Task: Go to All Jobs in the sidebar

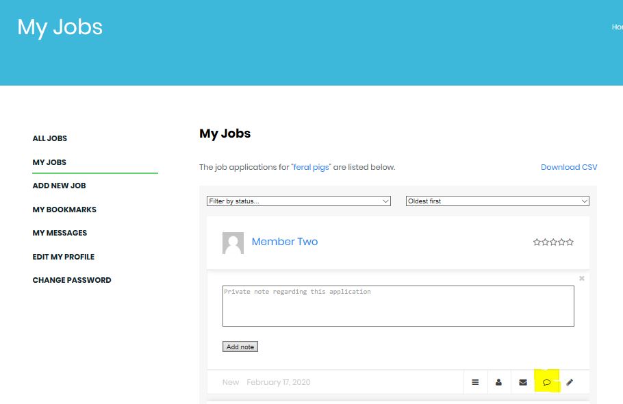Action: click(50, 138)
